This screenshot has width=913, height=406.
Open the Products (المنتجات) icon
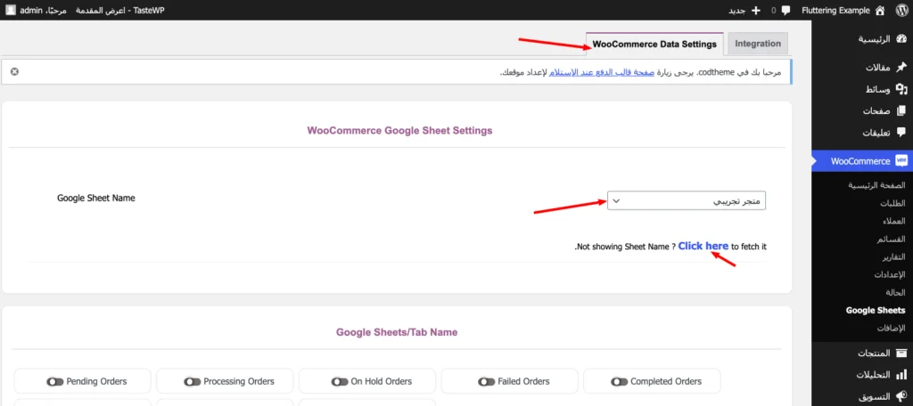(901, 353)
